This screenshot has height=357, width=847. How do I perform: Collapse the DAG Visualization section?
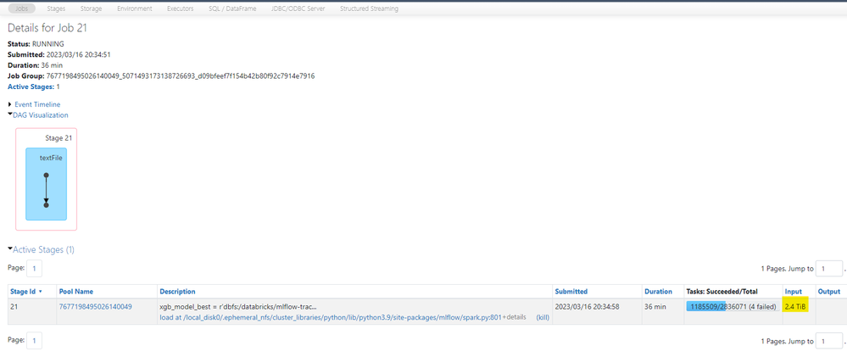click(40, 115)
